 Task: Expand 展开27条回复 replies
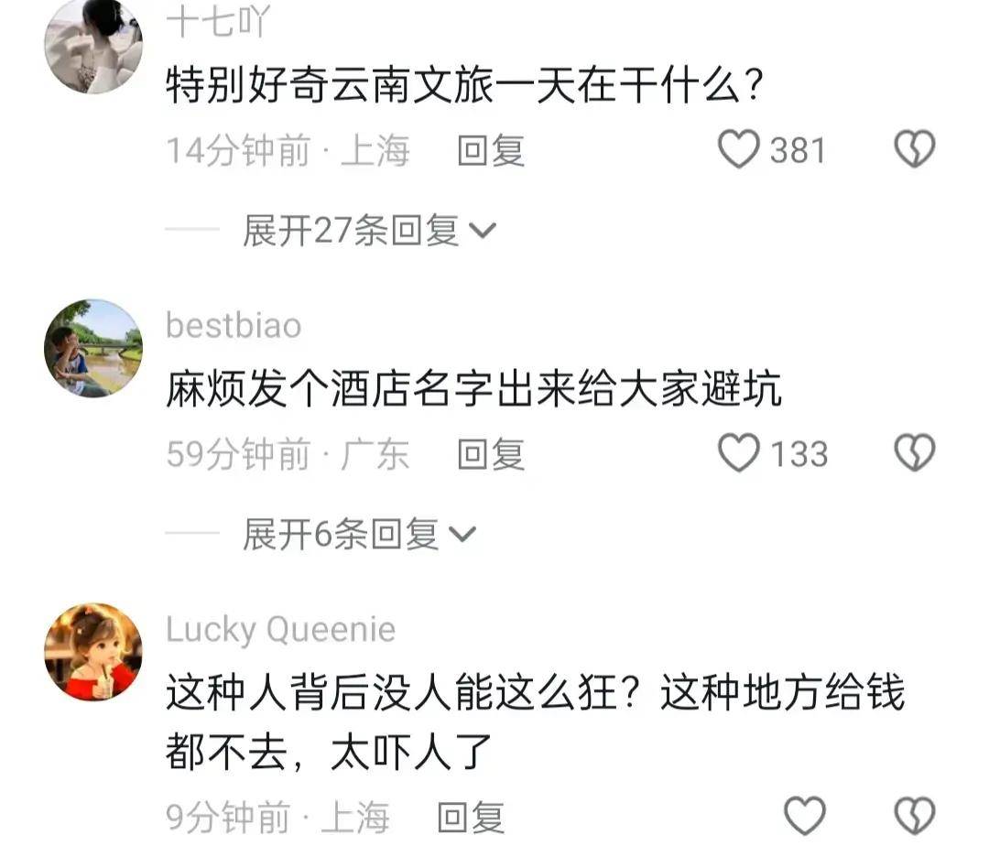pyautogui.click(x=370, y=230)
